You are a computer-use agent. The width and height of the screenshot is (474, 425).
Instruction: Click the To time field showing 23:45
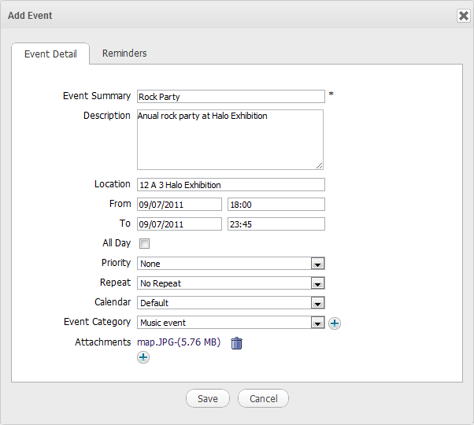click(276, 224)
